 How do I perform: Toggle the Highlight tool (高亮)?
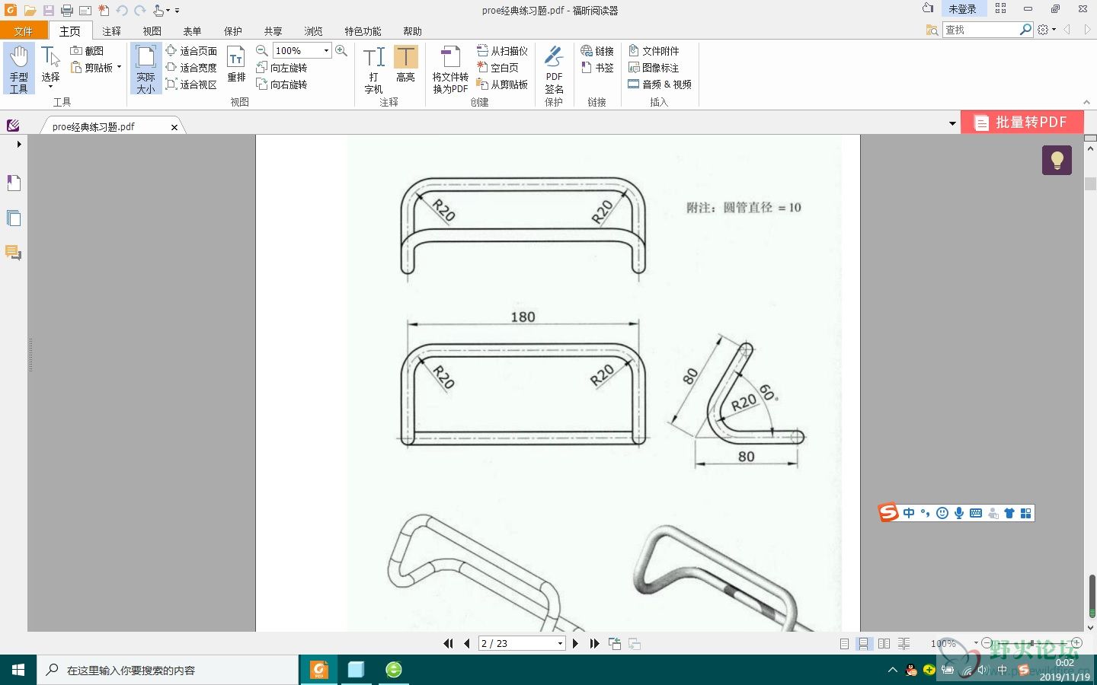tap(405, 65)
